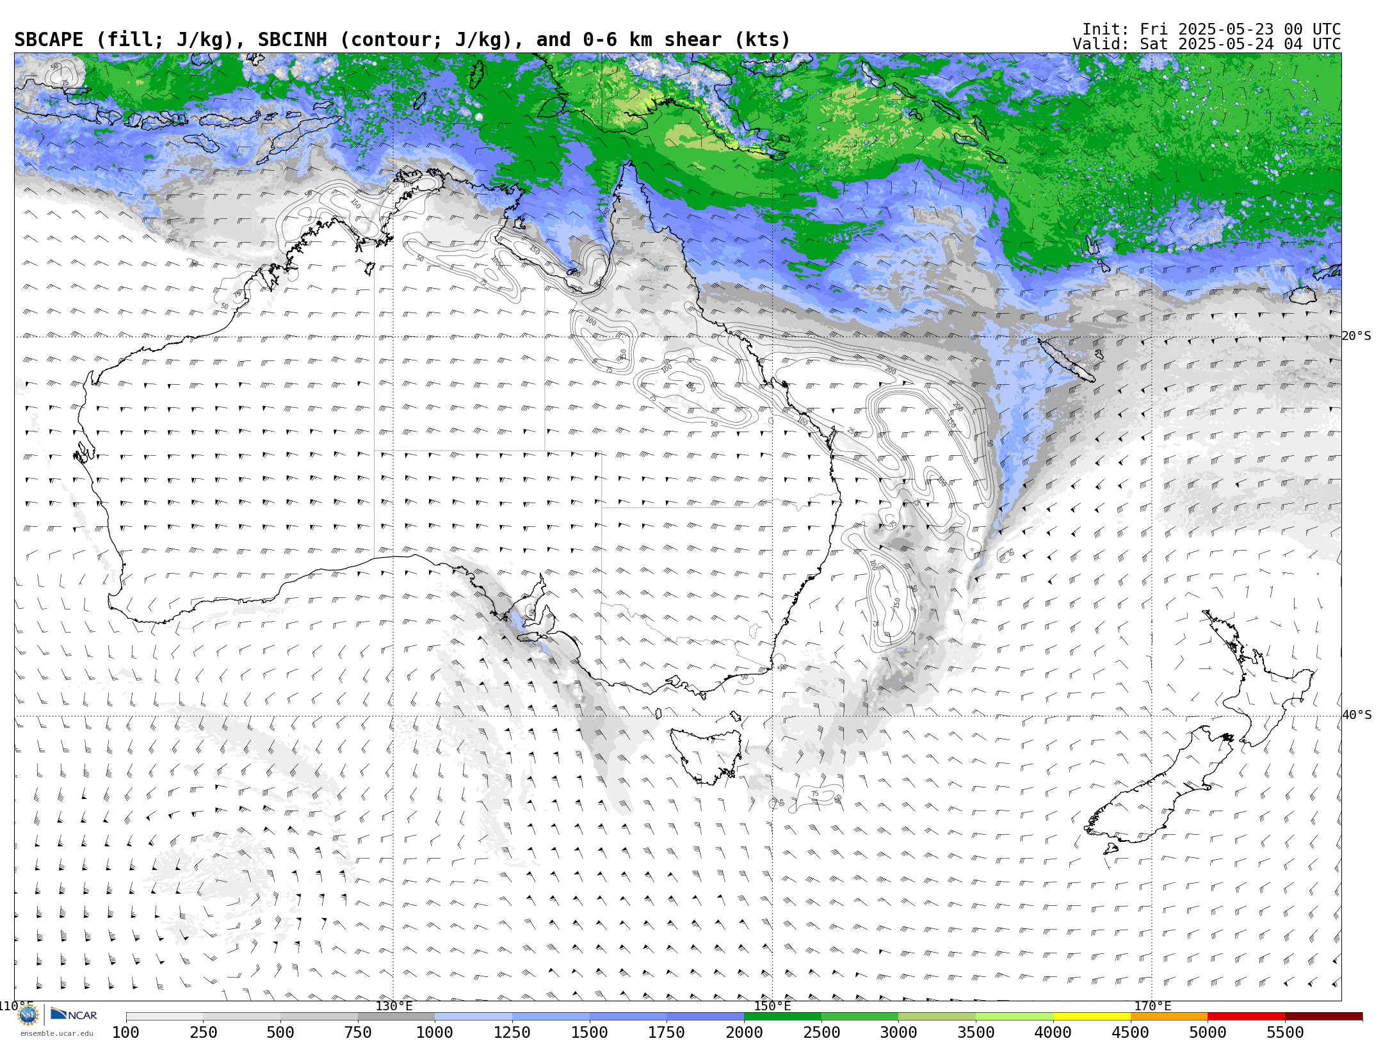Click the New Caledonia island outline
This screenshot has height=1041, width=1383.
tap(1066, 360)
